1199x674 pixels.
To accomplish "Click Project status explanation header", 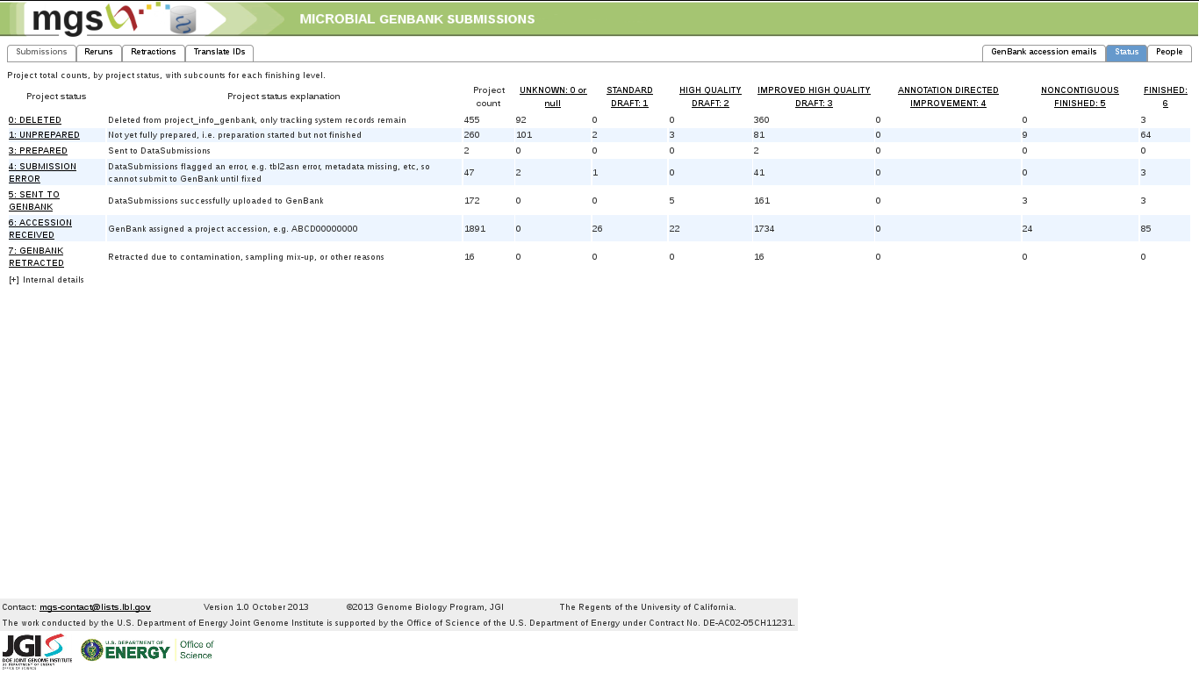I will pos(284,97).
